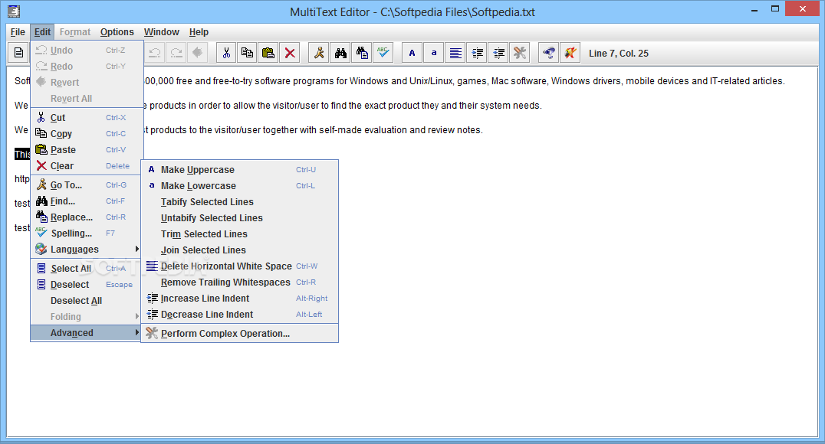Click the blue bird toolbar icon
Image resolution: width=825 pixels, height=444 pixels.
coord(549,53)
